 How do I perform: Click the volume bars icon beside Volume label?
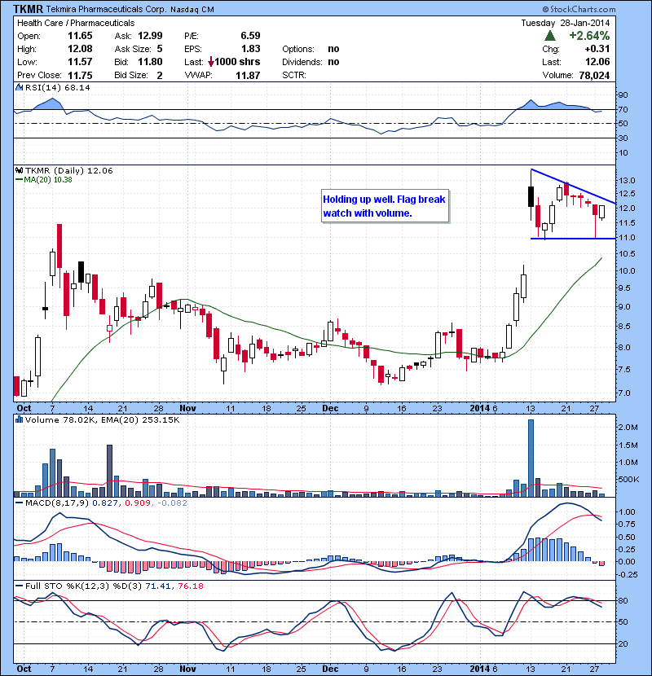(20, 419)
